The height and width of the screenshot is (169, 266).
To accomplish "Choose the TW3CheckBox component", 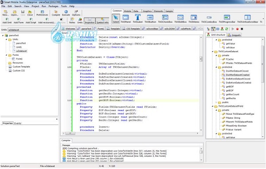I will 165,19.
